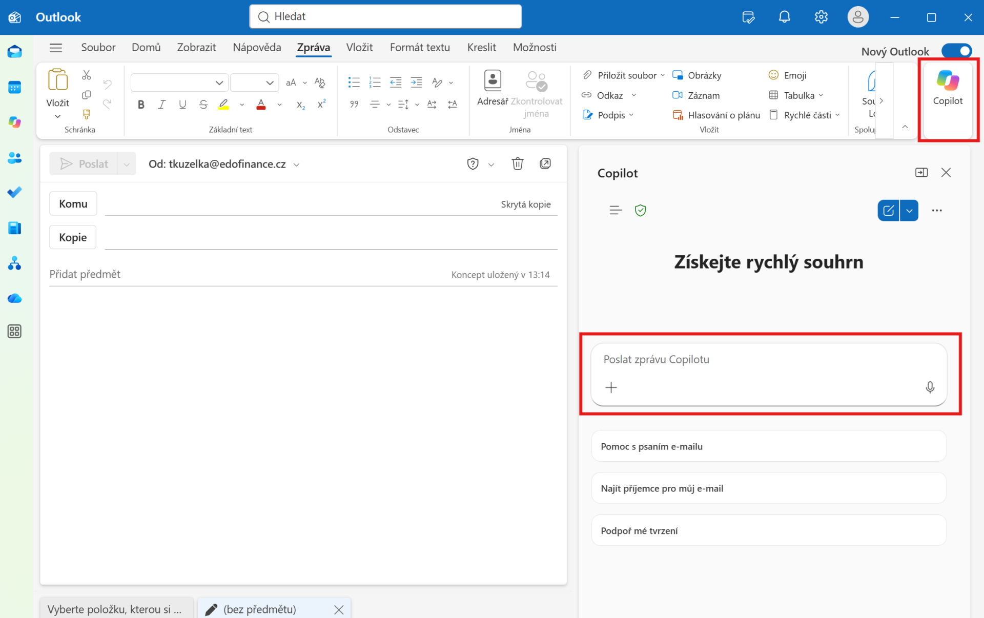Toggle bold formatting

141,105
